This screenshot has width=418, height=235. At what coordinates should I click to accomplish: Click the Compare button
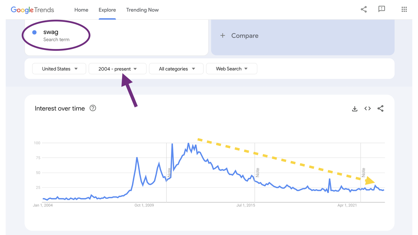coord(245,36)
